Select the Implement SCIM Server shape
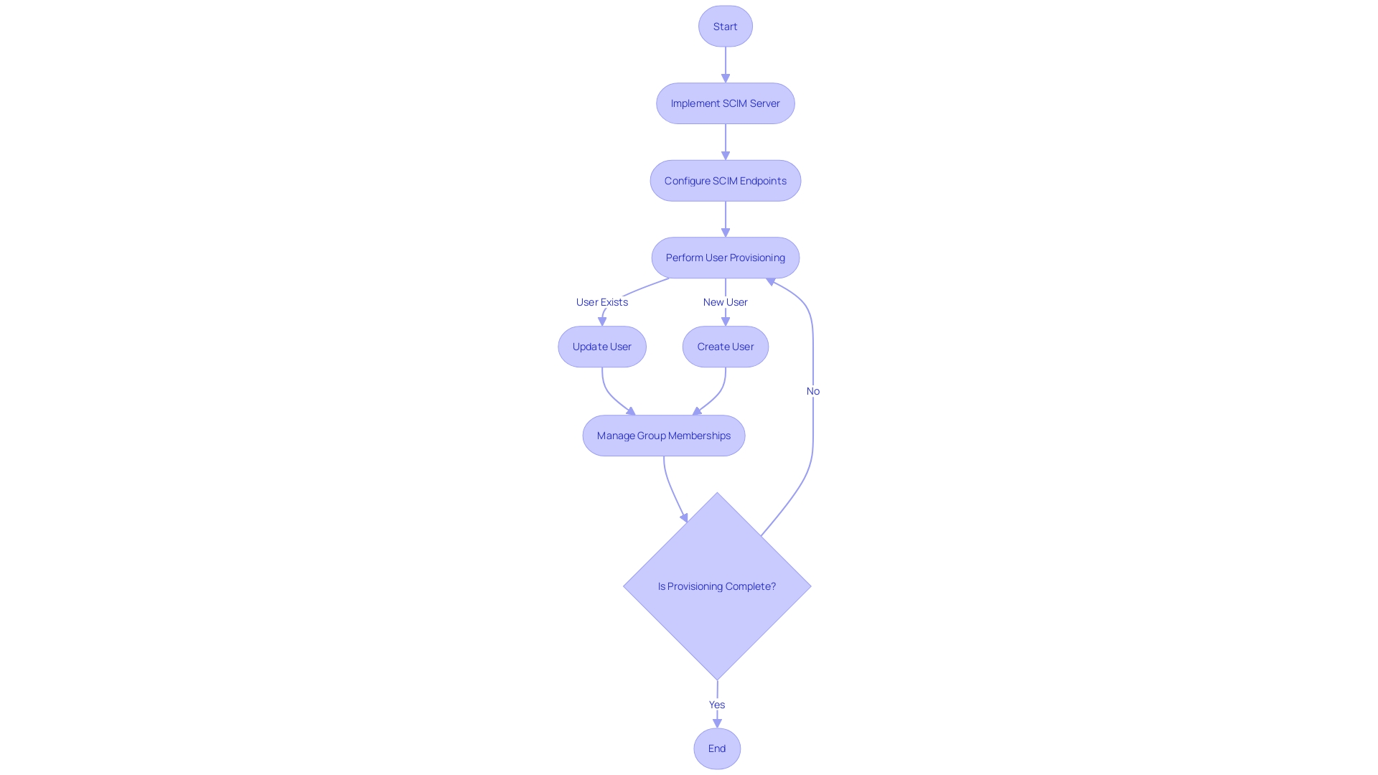 tap(725, 102)
